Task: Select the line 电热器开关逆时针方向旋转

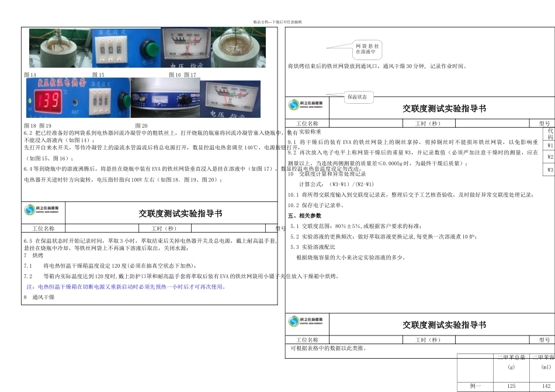Action: [x=123, y=180]
